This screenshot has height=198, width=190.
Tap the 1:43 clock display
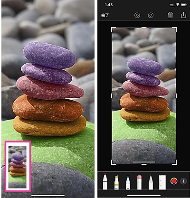pyautogui.click(x=109, y=5)
